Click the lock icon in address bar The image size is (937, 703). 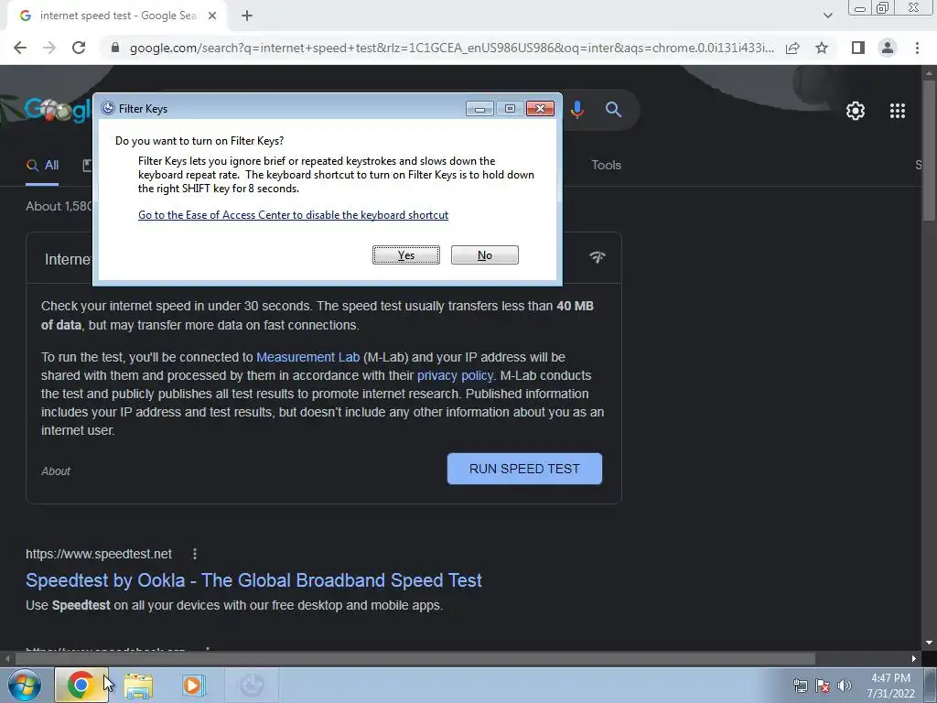[x=115, y=48]
